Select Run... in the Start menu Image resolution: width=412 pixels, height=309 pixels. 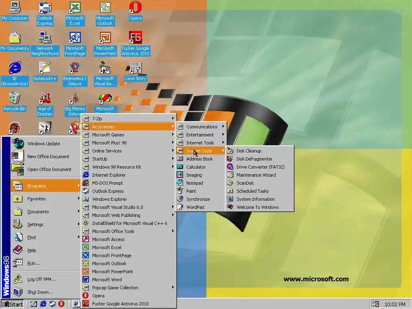(x=45, y=263)
